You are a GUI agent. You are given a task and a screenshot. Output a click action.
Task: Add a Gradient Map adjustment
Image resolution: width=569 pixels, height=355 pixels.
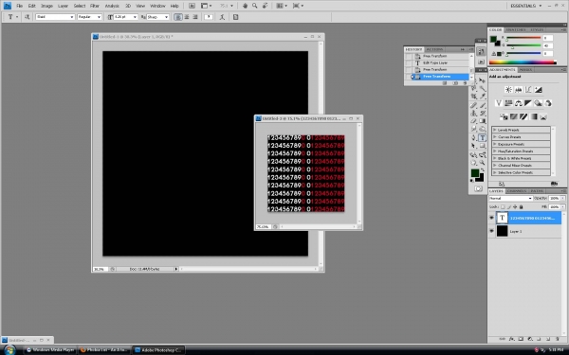[534, 116]
